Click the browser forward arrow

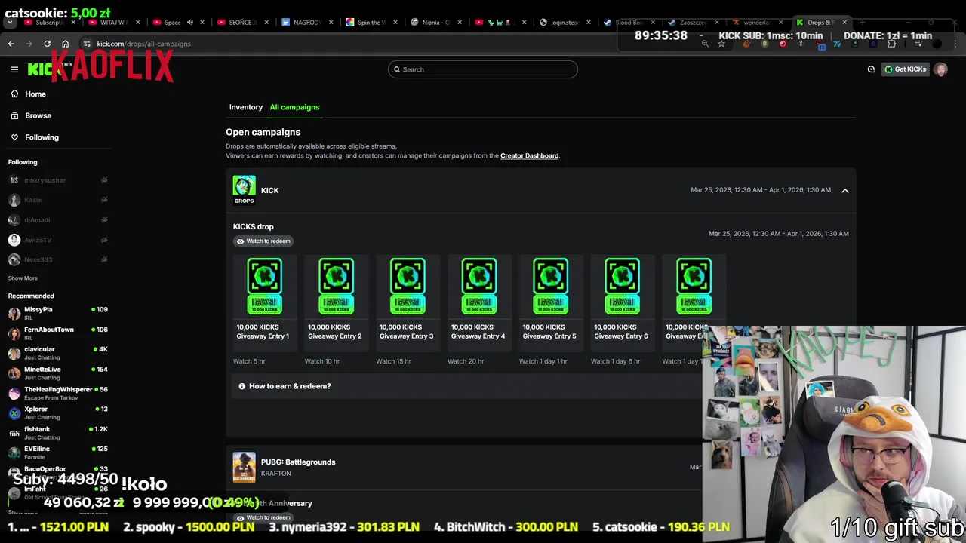pos(29,44)
